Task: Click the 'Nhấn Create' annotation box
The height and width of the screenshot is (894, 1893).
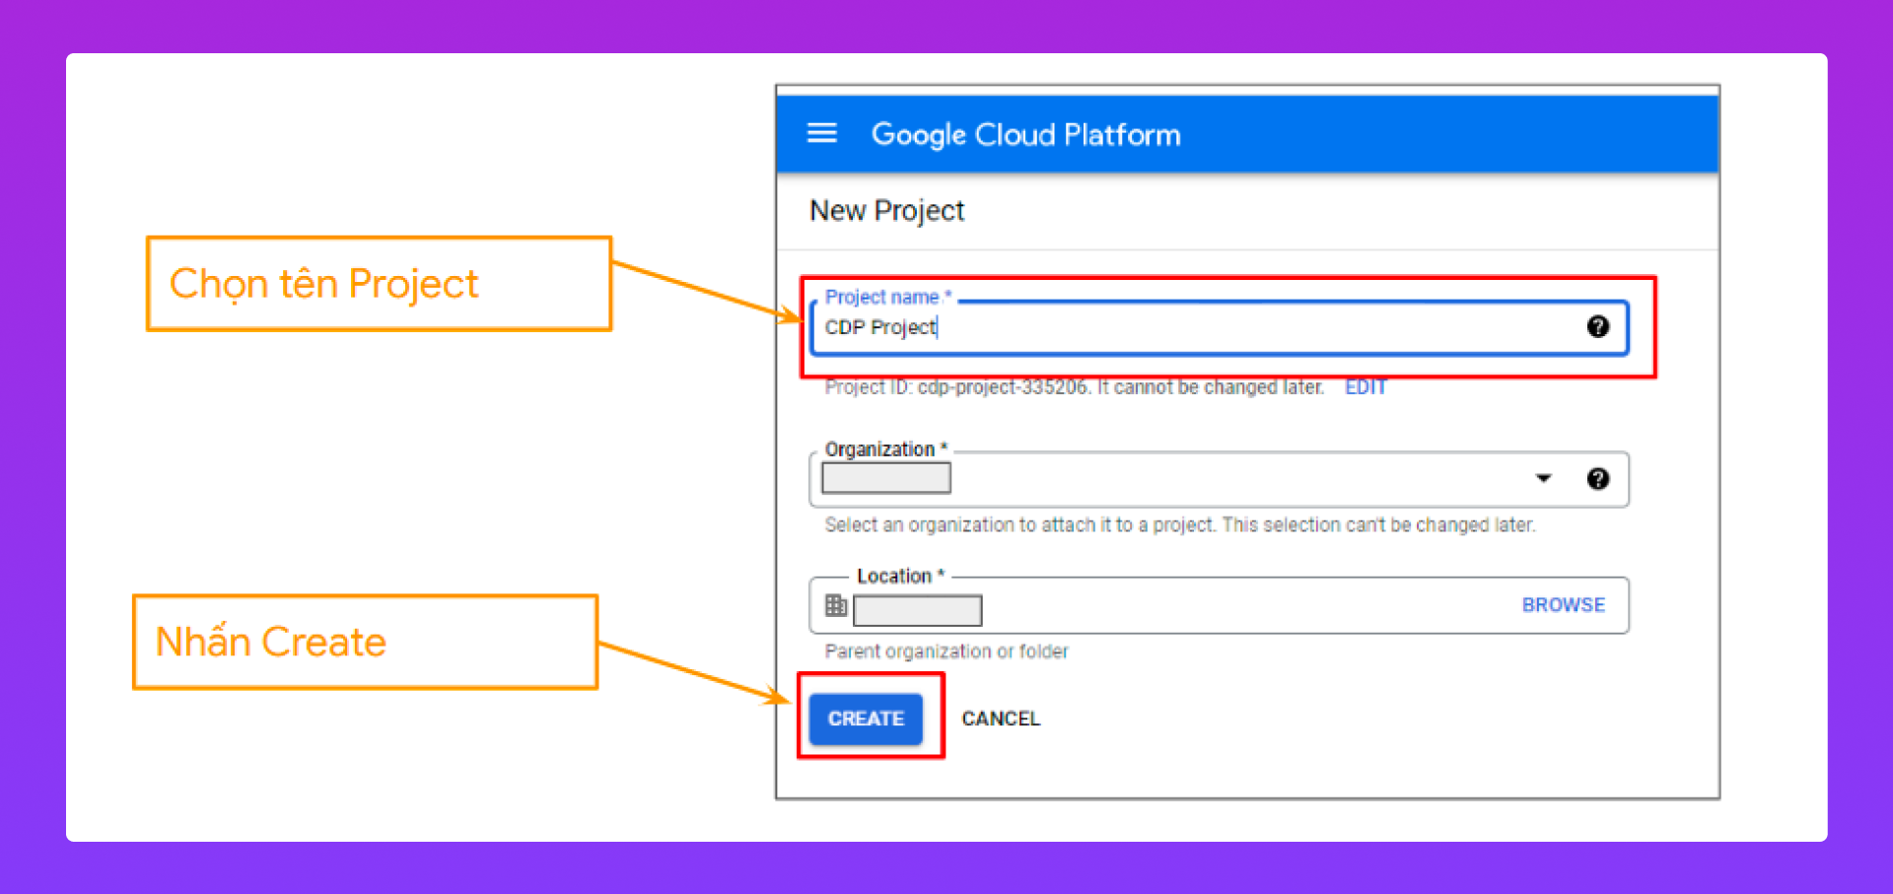Action: tap(365, 642)
